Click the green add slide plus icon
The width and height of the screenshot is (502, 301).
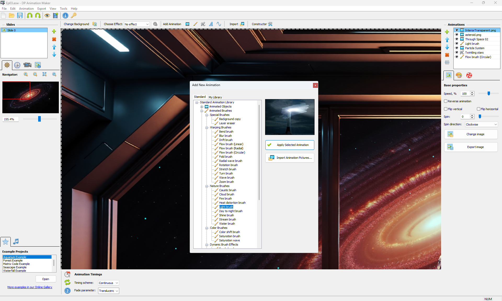(x=54, y=31)
